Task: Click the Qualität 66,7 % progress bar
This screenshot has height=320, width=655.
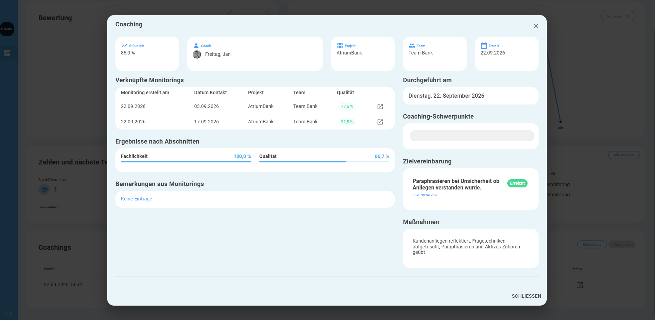Action: (x=324, y=162)
